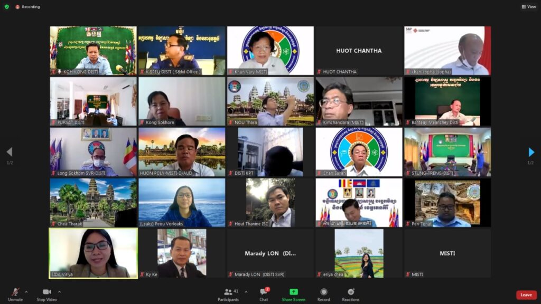
Task: Open the Chat panel
Action: tap(263, 292)
